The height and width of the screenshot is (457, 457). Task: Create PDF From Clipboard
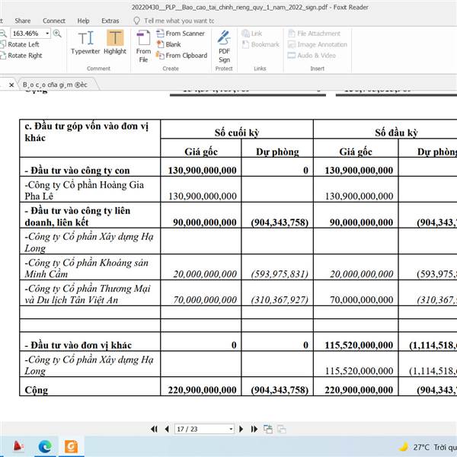(x=181, y=56)
